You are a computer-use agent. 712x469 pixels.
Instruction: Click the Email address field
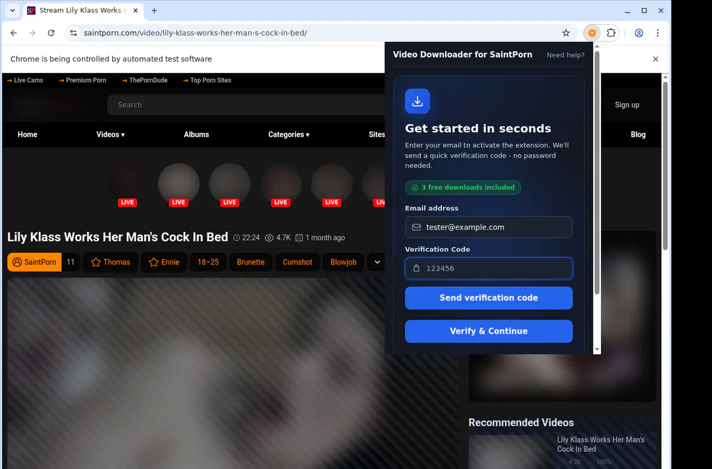(x=489, y=227)
